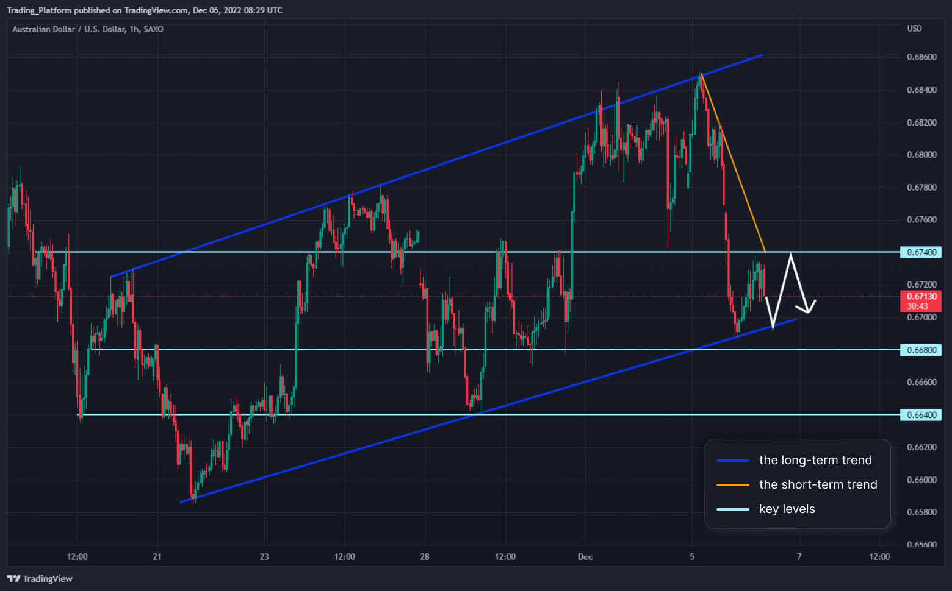Click the '28' date label on time axis

tap(425, 557)
